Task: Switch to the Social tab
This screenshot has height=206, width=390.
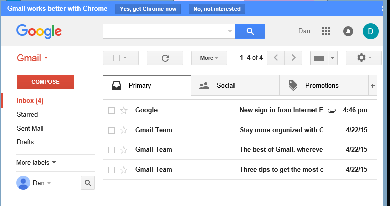Action: (236, 85)
